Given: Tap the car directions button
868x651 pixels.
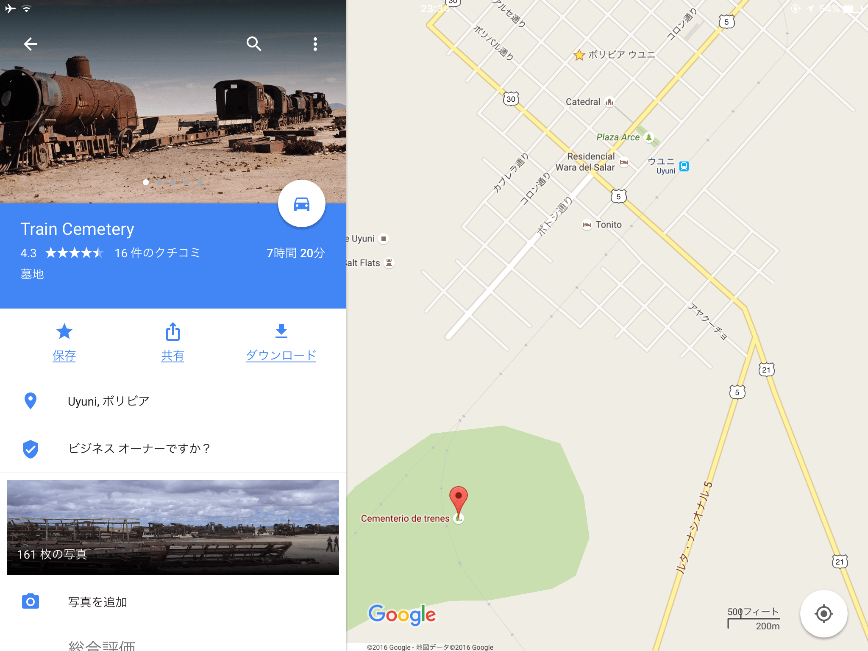Looking at the screenshot, I should point(302,204).
